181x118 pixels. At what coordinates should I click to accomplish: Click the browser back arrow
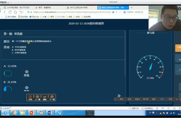tap(5, 12)
